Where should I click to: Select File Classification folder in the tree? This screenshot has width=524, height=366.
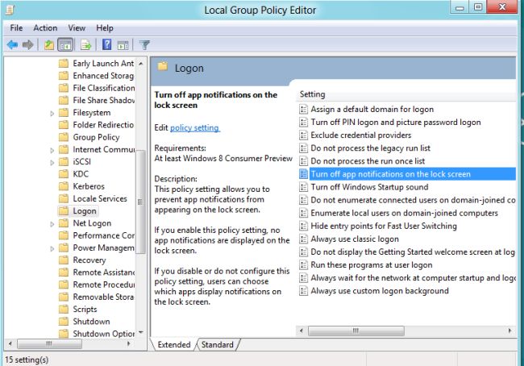(x=104, y=88)
